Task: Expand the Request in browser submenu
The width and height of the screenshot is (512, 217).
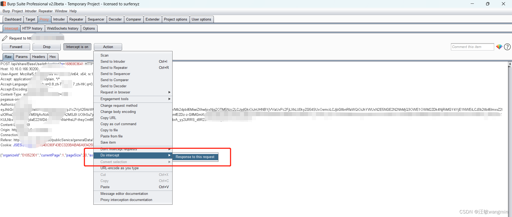Action: pos(133,92)
